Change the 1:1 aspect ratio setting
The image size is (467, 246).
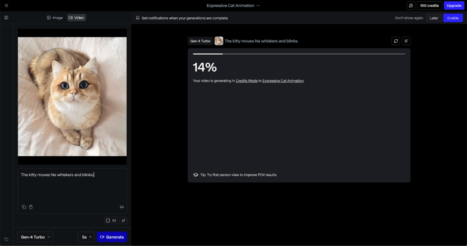click(x=111, y=220)
